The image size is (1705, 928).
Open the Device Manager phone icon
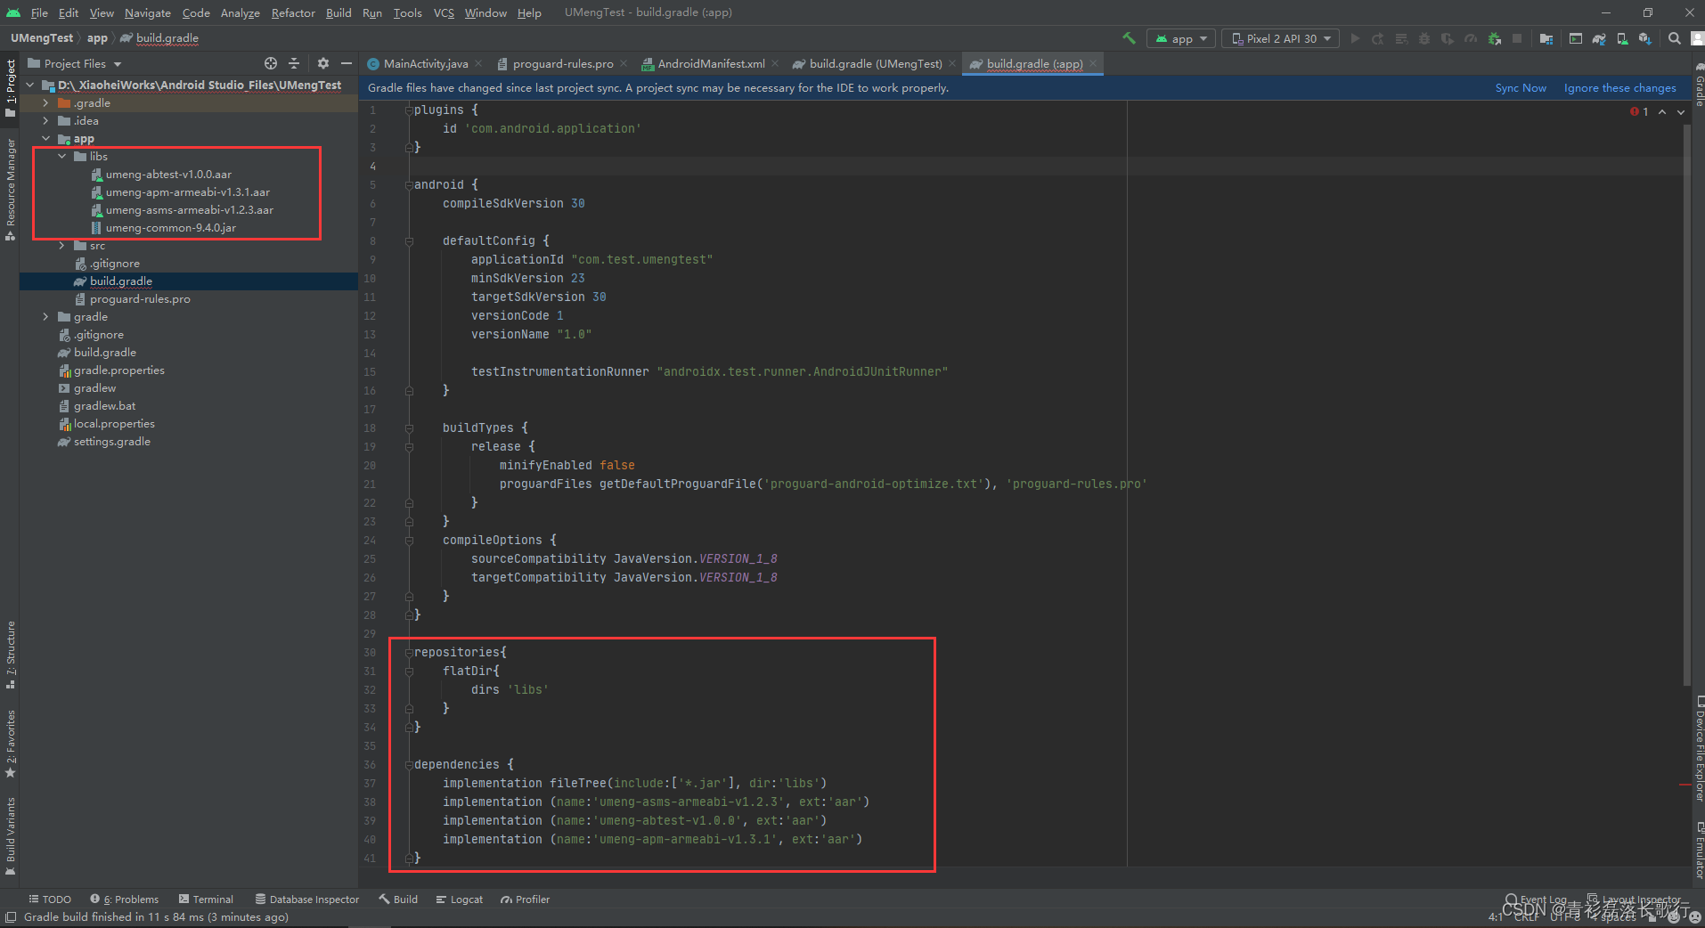click(x=1621, y=38)
